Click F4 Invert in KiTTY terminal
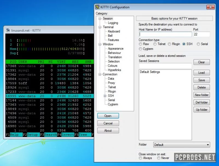Viewport: 219px width, 166px height. point(66,135)
